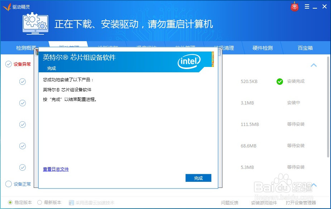The width and height of the screenshot is (331, 209).
Task: Uncheck the driver row sized 111.5MB
Action: (23, 125)
